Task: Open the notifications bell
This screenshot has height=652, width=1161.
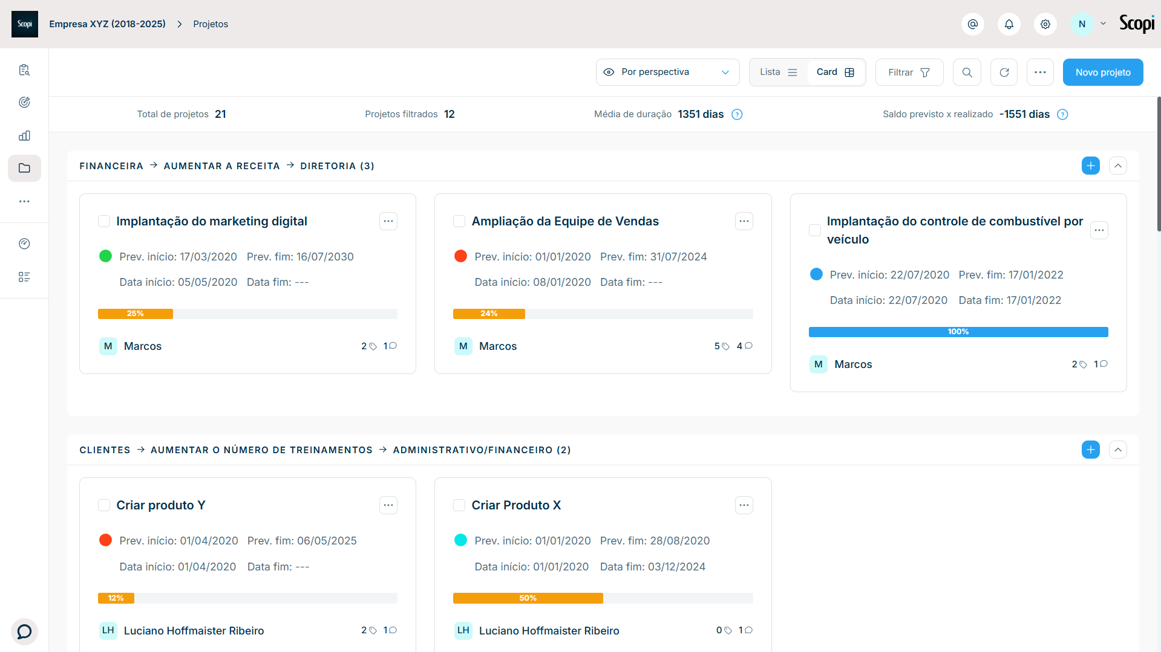Action: [1009, 24]
